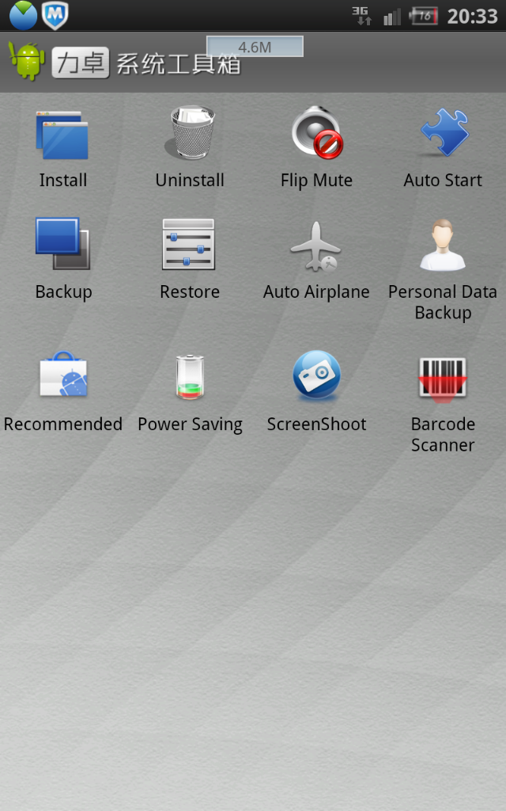The height and width of the screenshot is (811, 506).
Task: Open the Backup tool icon
Action: pyautogui.click(x=62, y=245)
